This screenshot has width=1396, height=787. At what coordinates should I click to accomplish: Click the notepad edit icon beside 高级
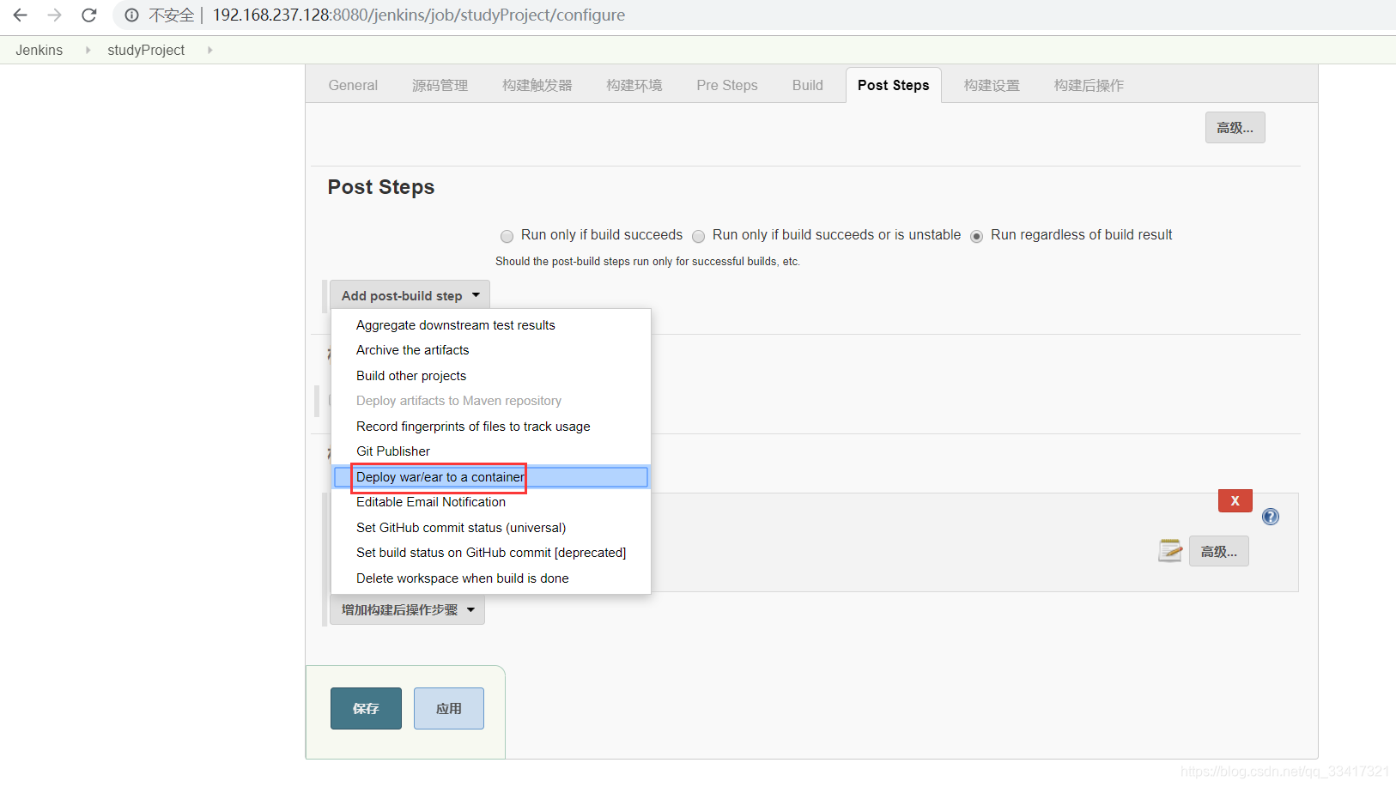(x=1170, y=551)
